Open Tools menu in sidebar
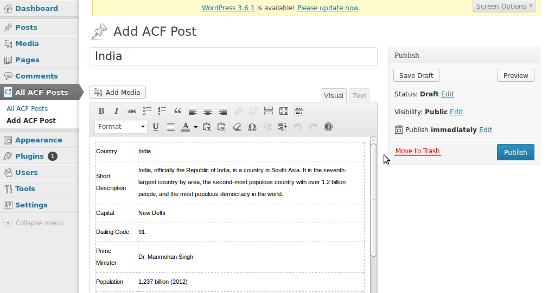 (25, 188)
